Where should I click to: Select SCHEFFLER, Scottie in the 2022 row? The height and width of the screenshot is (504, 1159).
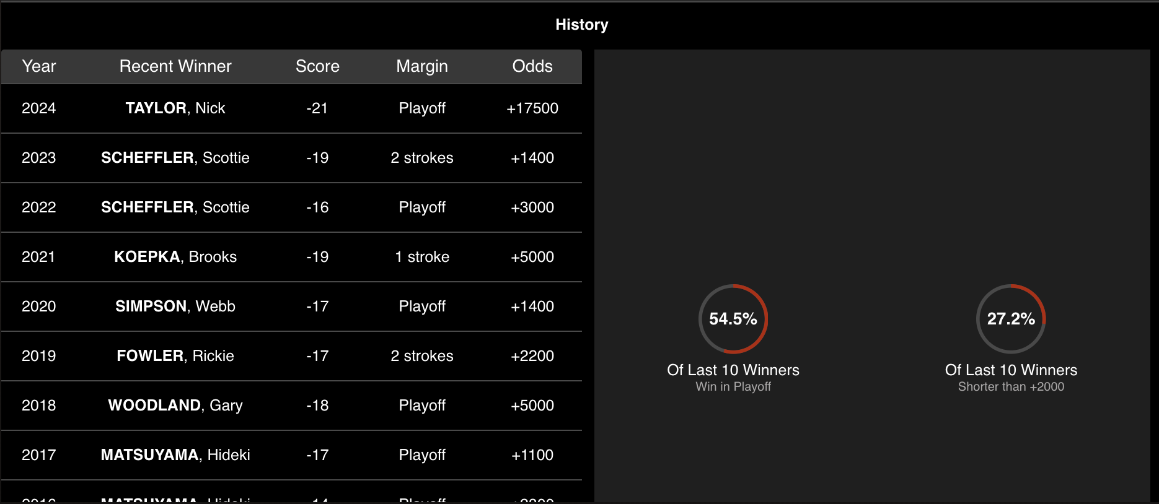tap(175, 207)
